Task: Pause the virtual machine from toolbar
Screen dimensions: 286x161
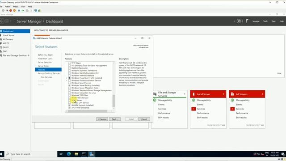Action: (19, 11)
